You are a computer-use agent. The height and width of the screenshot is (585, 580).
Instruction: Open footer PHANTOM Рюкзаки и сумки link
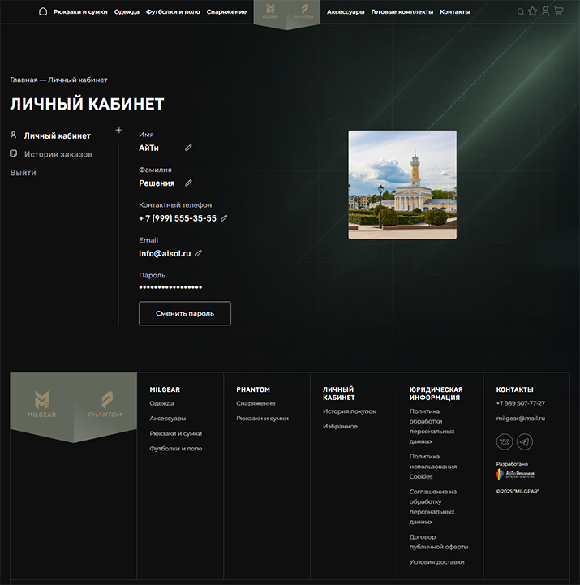pos(262,418)
